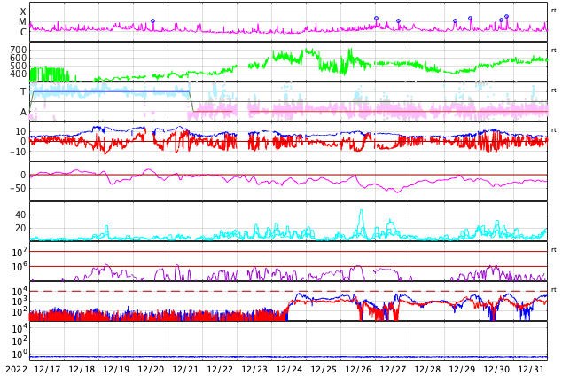Select the 700 tick on solar wind speed axis

pyautogui.click(x=19, y=50)
